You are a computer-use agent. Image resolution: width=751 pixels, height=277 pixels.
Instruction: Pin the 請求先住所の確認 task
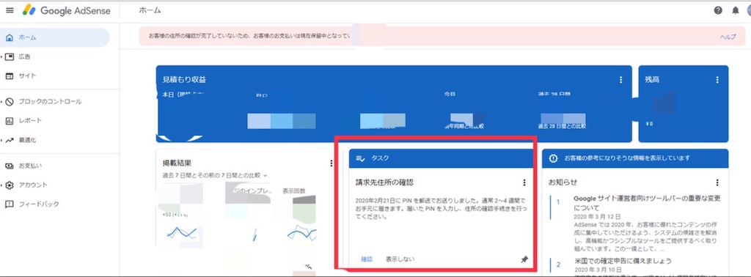(x=524, y=259)
